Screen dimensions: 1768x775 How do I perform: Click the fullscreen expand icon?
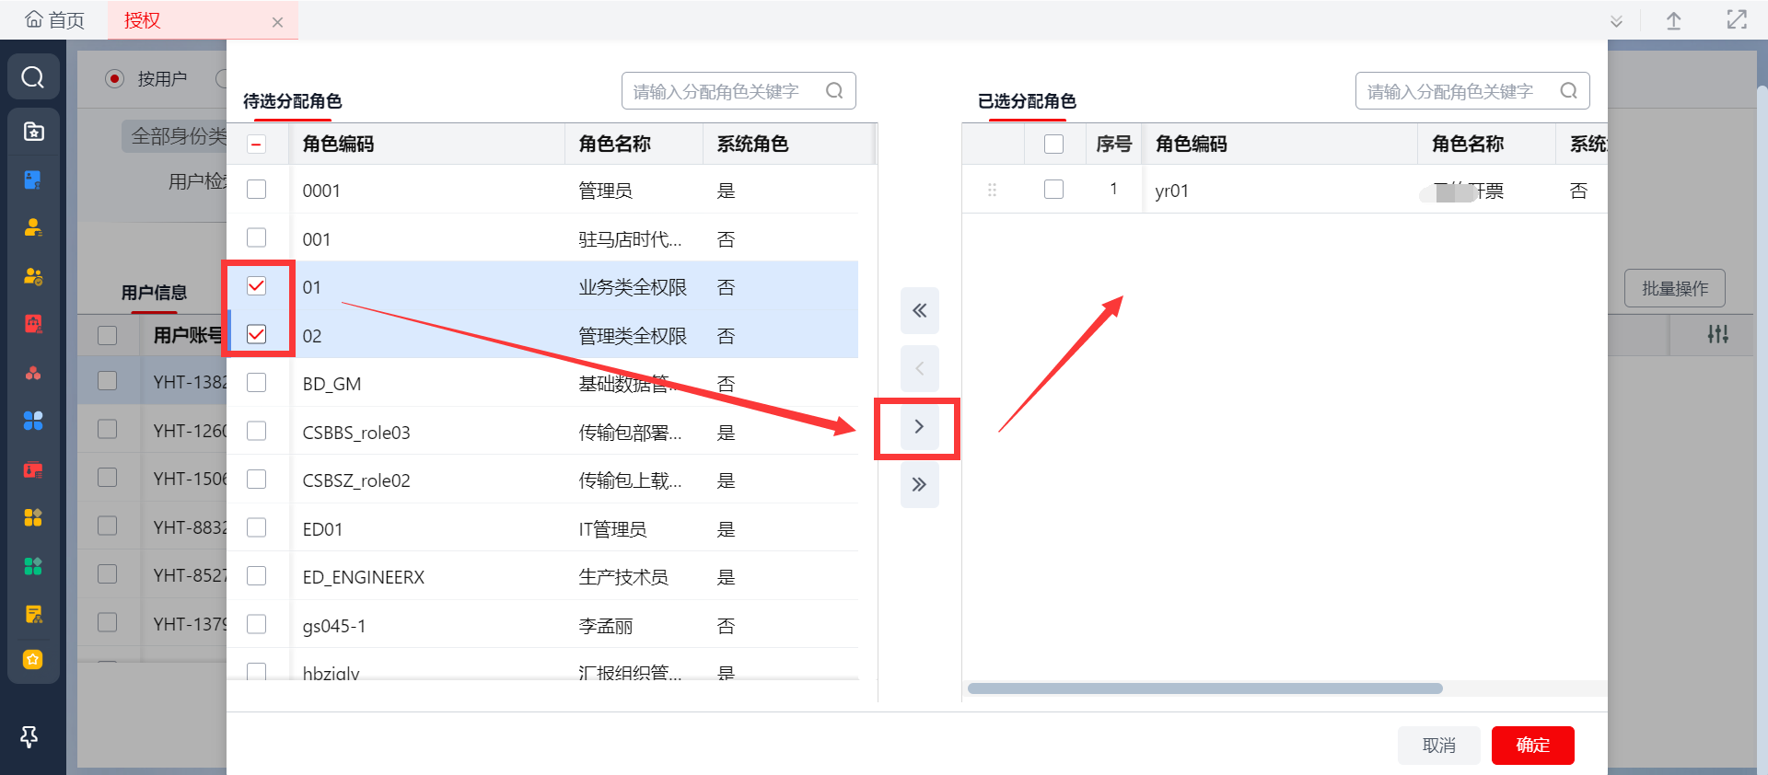1736,20
